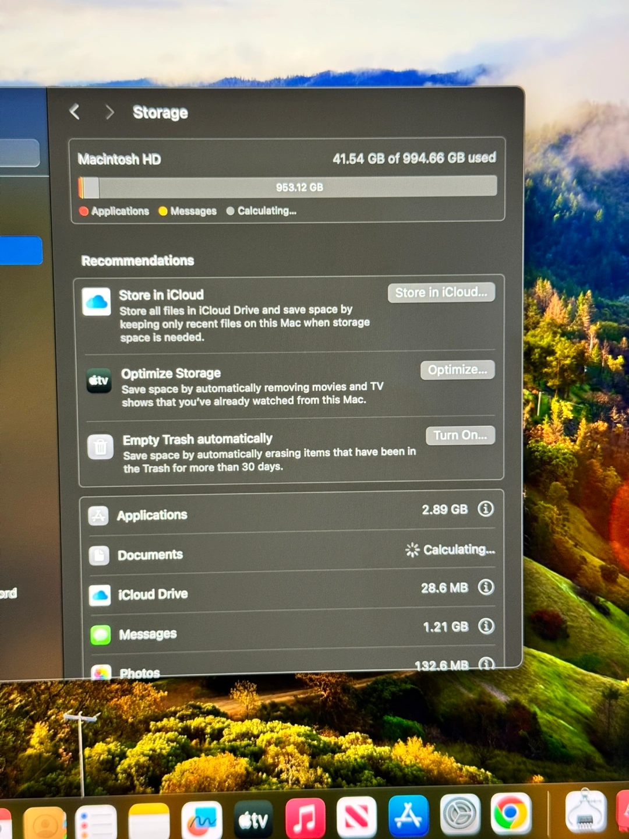Click the Documents row label
This screenshot has height=839, width=629.
point(150,555)
